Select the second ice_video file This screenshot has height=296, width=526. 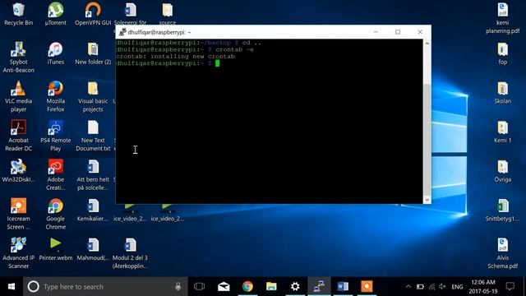(168, 214)
